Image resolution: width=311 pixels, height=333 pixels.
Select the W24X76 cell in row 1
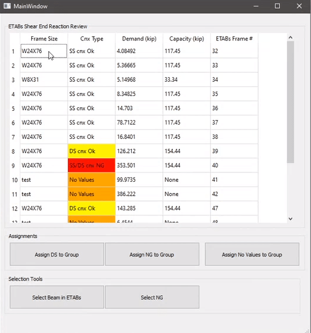(x=44, y=51)
